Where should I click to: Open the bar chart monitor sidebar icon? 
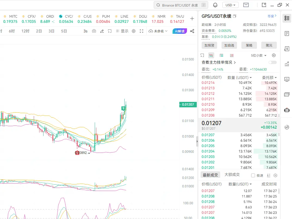coord(287,79)
